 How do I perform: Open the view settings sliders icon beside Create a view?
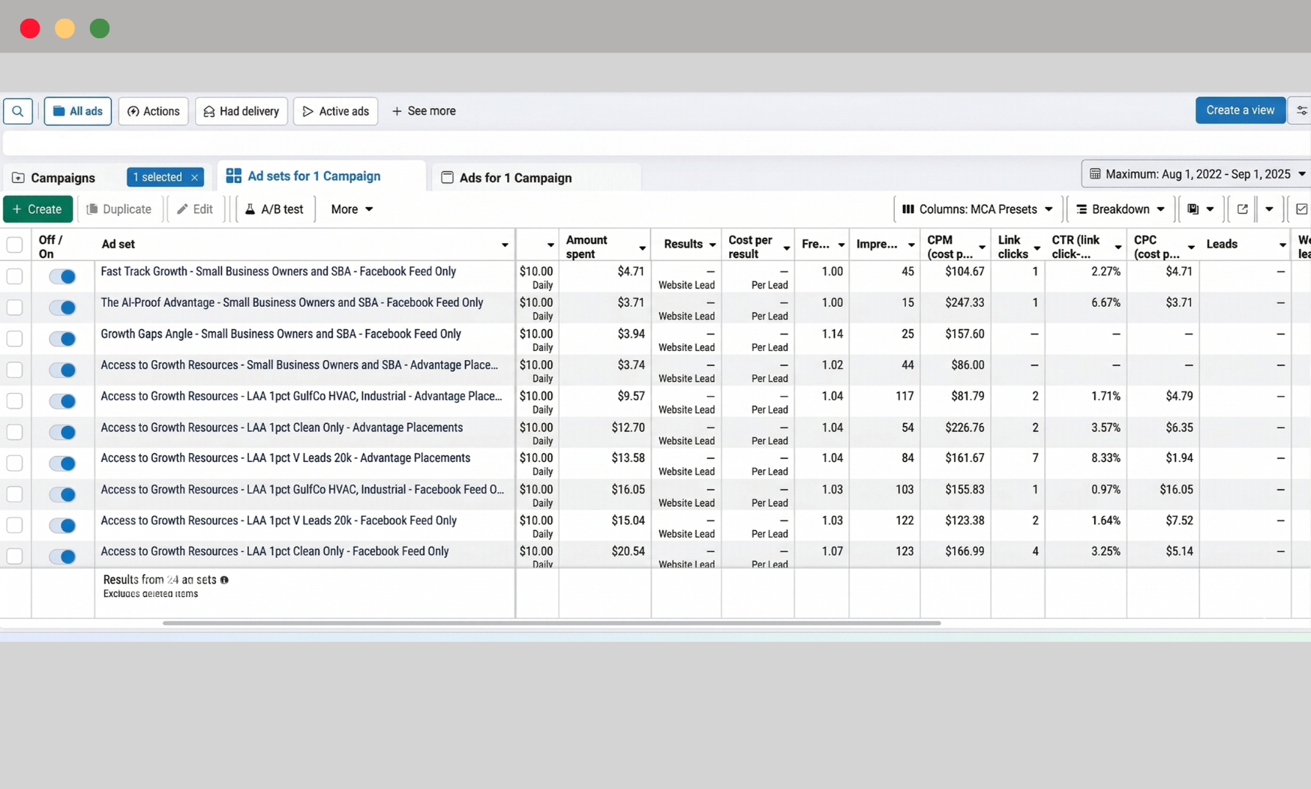1300,110
